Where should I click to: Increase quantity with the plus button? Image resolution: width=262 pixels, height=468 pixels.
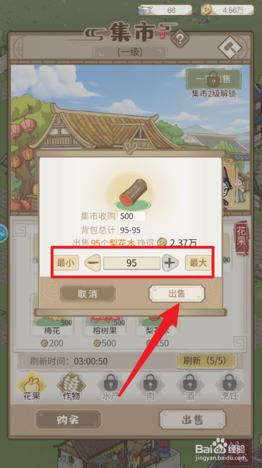click(170, 263)
